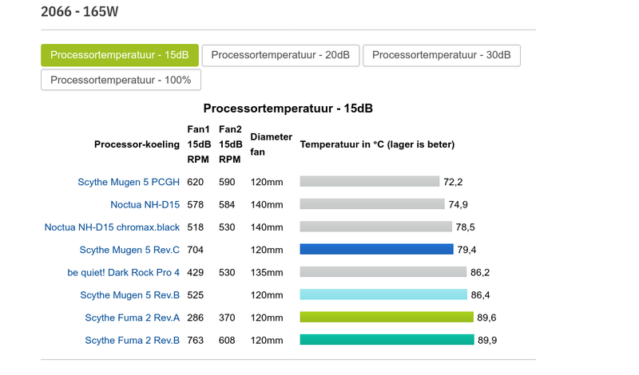Click the 86,2 temperature value
The image size is (639, 375).
click(x=480, y=272)
